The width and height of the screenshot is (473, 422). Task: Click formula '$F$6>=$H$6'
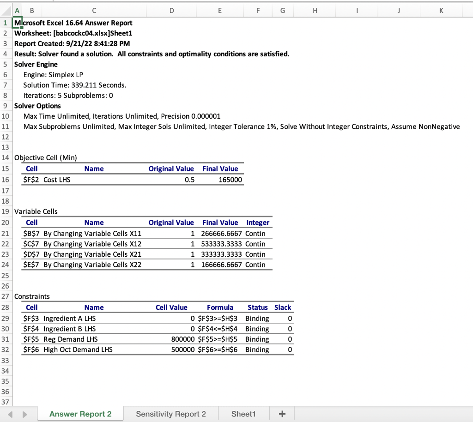(218, 350)
